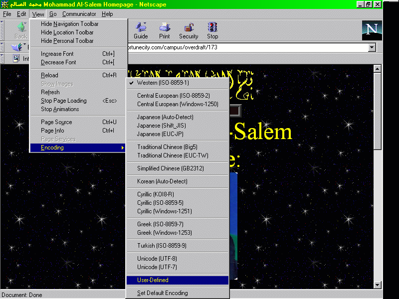Click the vertical scrollbar down arrow
Screen dimensions: 399x299
[378, 285]
